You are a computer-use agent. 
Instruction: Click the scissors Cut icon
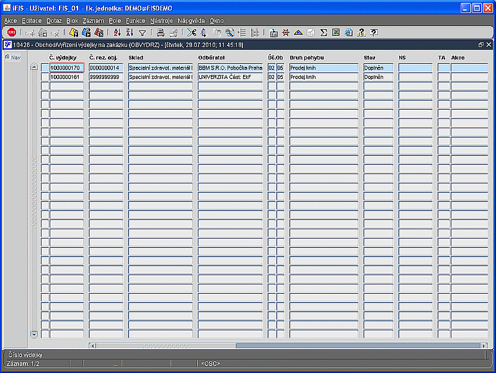click(x=192, y=32)
